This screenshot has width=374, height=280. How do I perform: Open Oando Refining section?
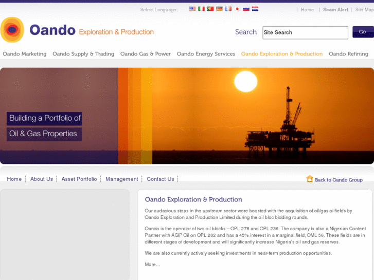point(348,54)
